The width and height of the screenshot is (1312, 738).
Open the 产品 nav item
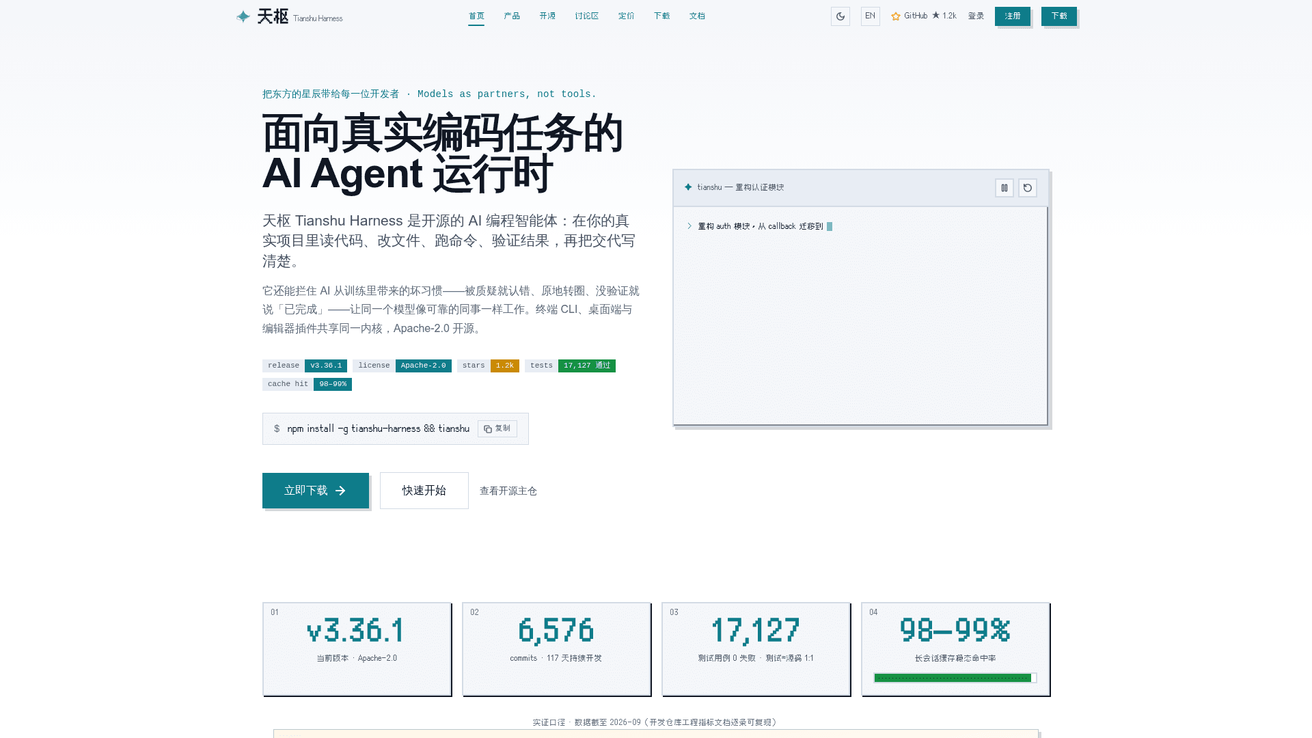512,16
